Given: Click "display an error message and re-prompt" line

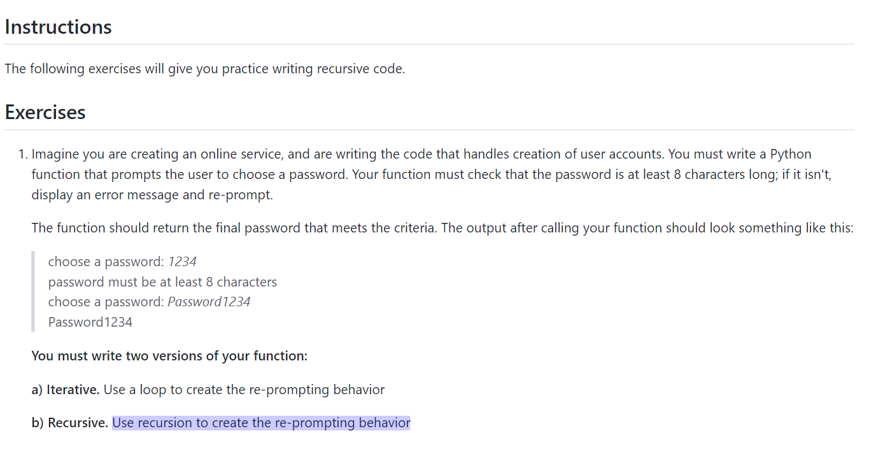Looking at the screenshot, I should 152,195.
